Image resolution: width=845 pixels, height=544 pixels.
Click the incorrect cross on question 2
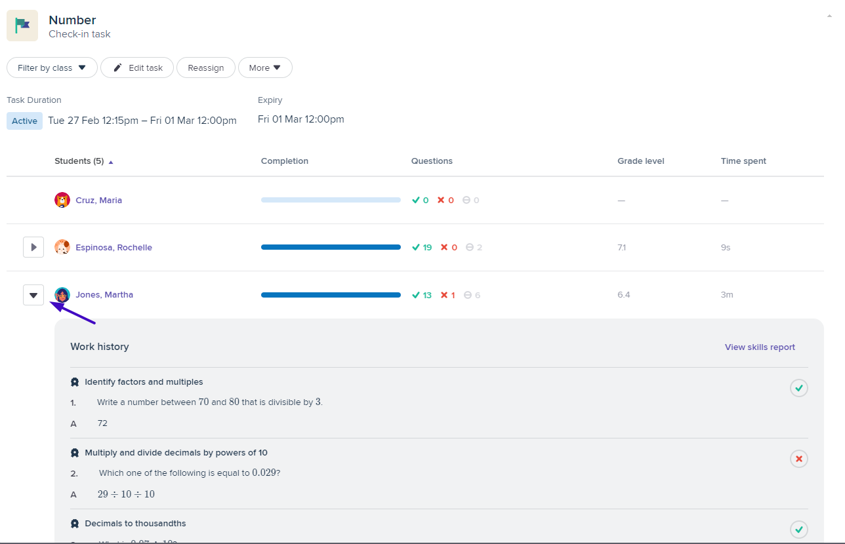pyautogui.click(x=799, y=459)
